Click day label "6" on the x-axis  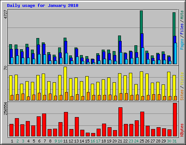[39, 141]
